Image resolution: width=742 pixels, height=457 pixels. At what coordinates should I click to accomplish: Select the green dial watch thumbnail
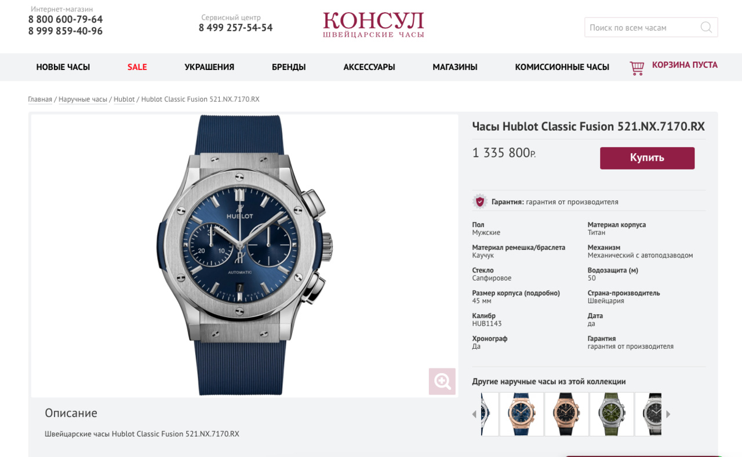612,414
